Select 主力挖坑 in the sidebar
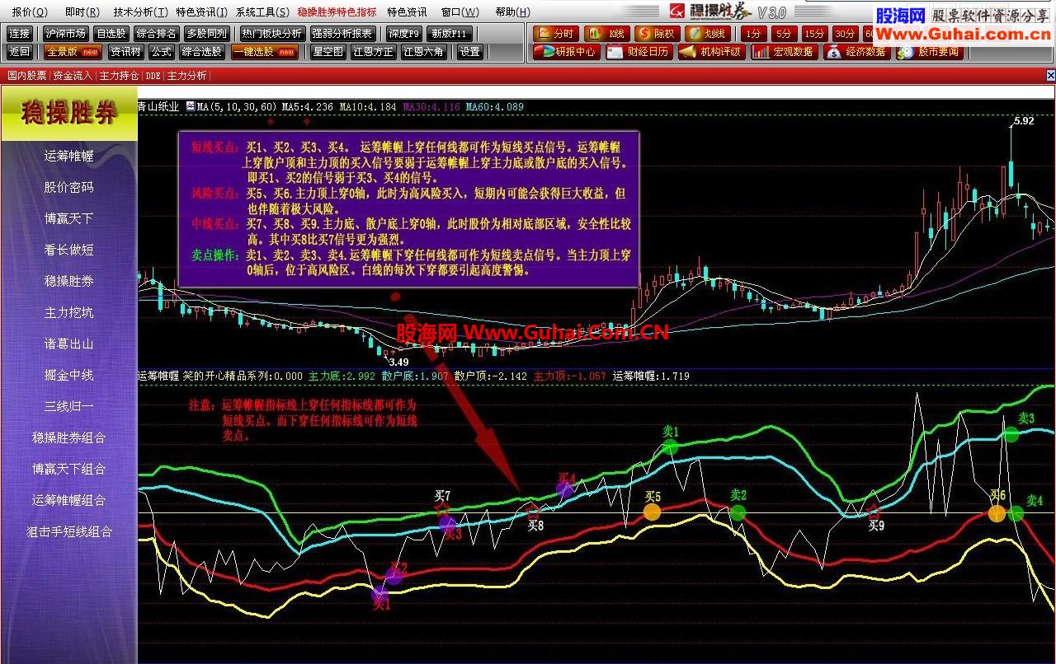This screenshot has width=1056, height=664. (69, 312)
